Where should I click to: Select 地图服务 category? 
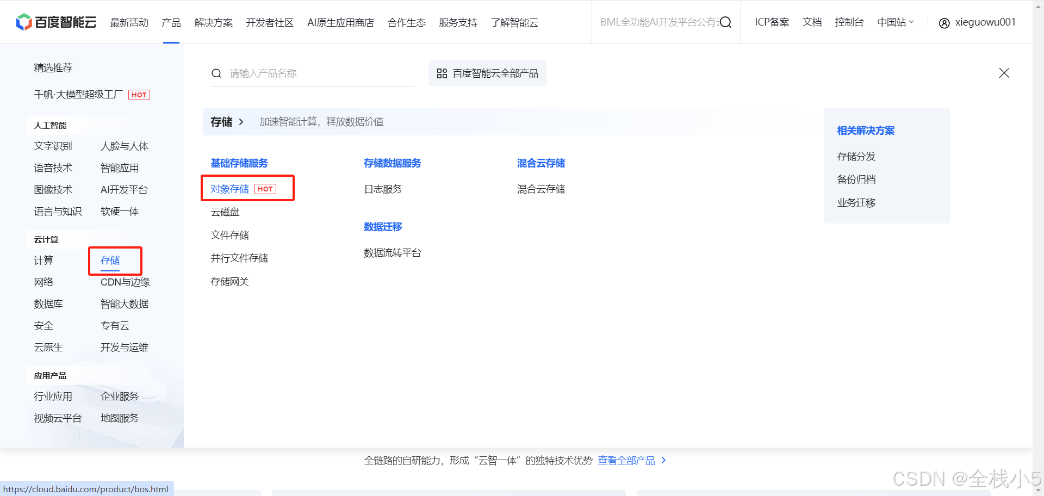point(120,418)
